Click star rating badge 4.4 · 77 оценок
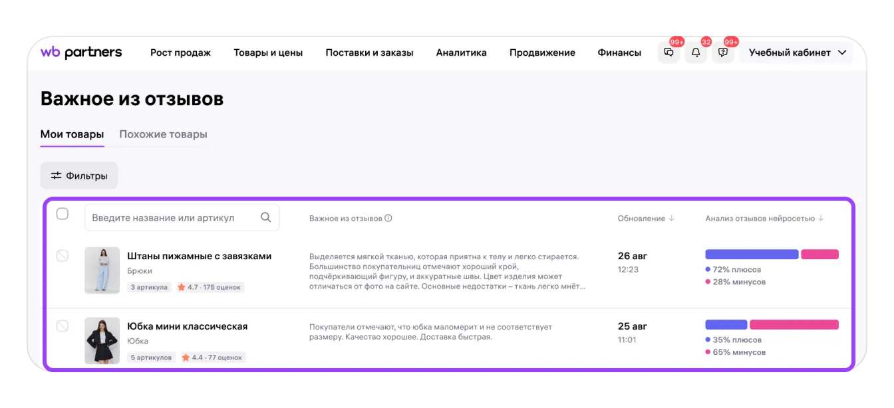This screenshot has height=408, width=894. [x=213, y=357]
